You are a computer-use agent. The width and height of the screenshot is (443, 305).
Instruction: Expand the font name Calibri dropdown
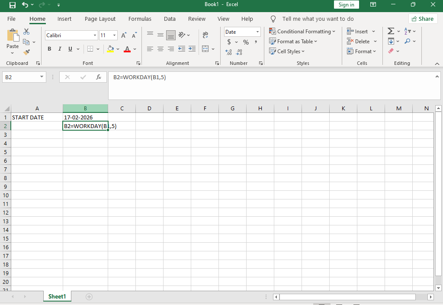pyautogui.click(x=95, y=35)
